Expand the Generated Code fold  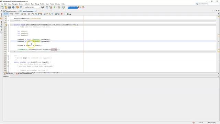[8, 21]
